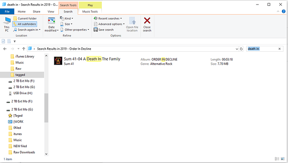Open the Kind filter dropdown
The image size is (288, 163).
(x=66, y=18)
